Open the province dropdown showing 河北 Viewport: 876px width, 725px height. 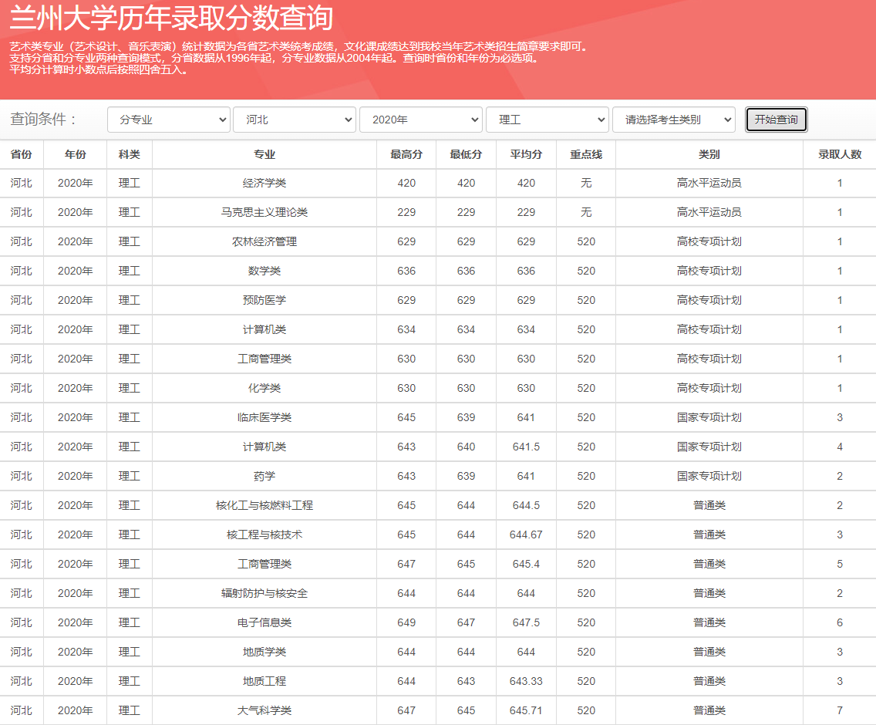(295, 120)
